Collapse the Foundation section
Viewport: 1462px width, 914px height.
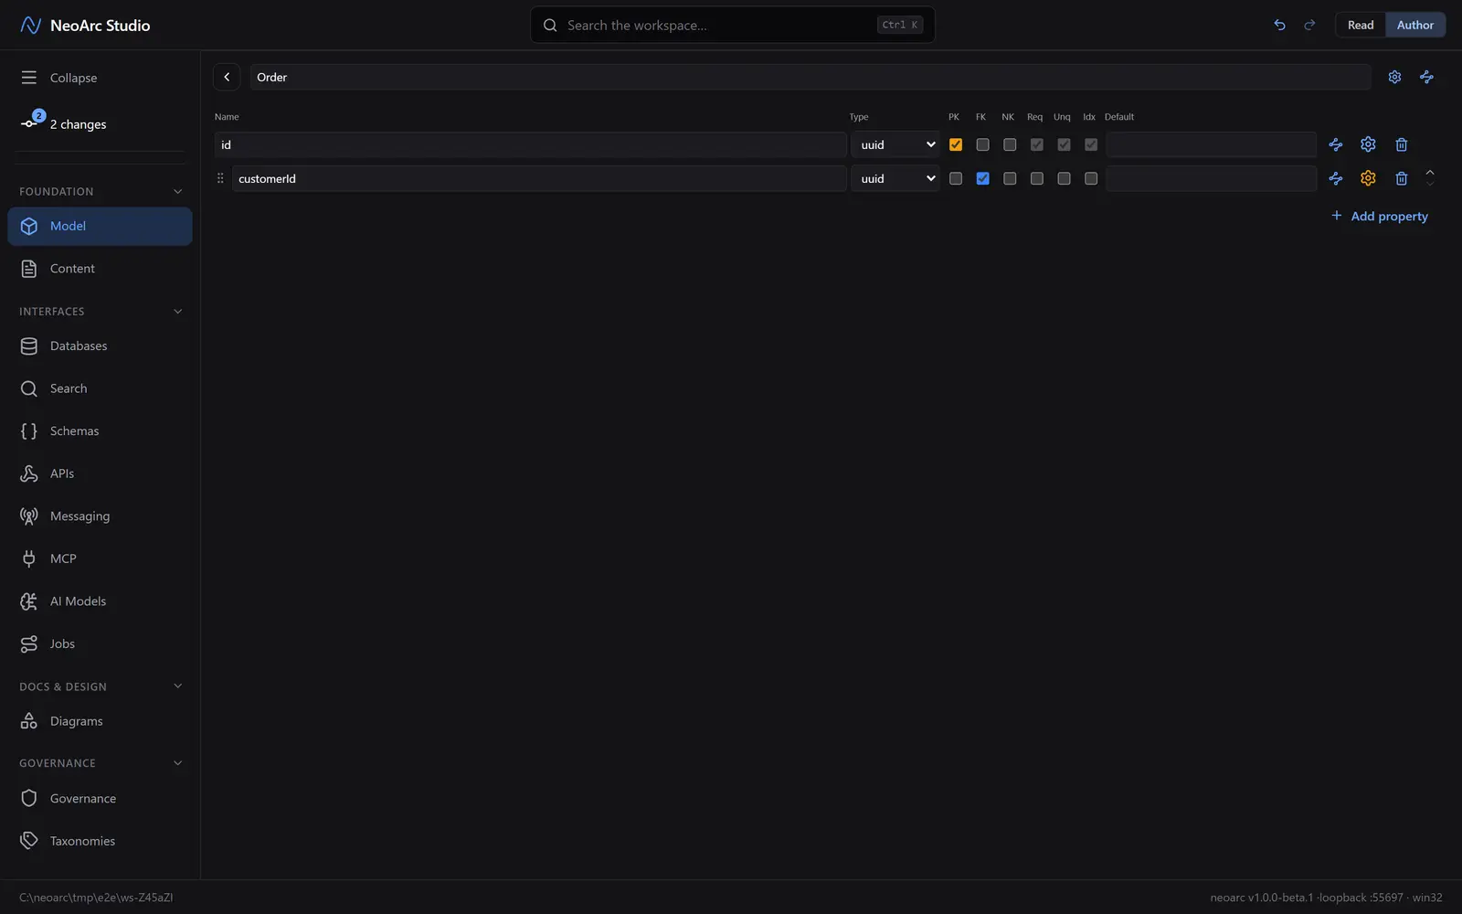[x=177, y=191]
